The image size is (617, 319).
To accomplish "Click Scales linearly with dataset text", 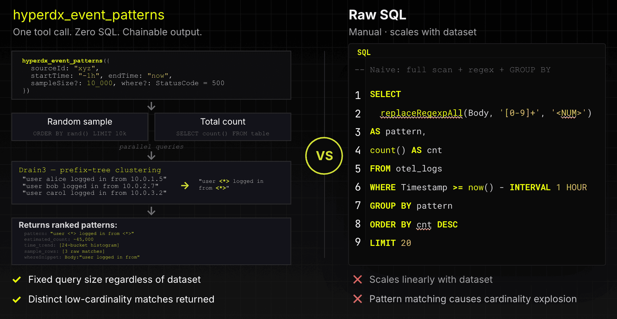I will (x=431, y=280).
